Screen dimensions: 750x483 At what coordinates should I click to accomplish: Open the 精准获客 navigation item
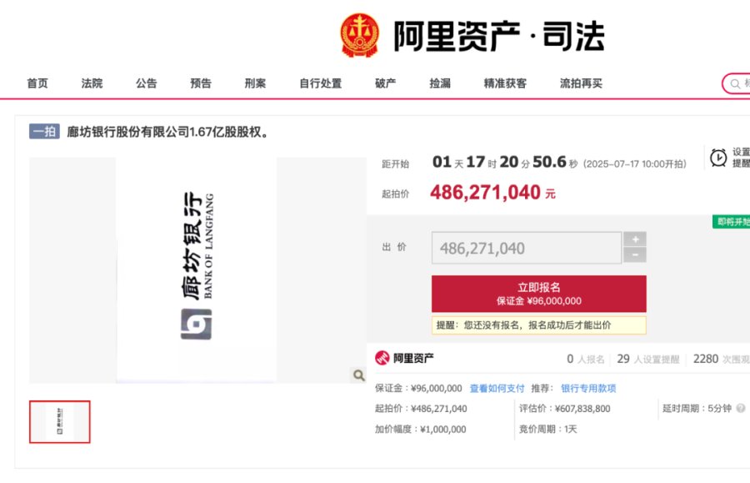coord(505,83)
